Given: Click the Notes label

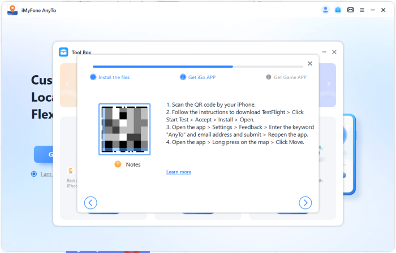Looking at the screenshot, I should pyautogui.click(x=133, y=164).
